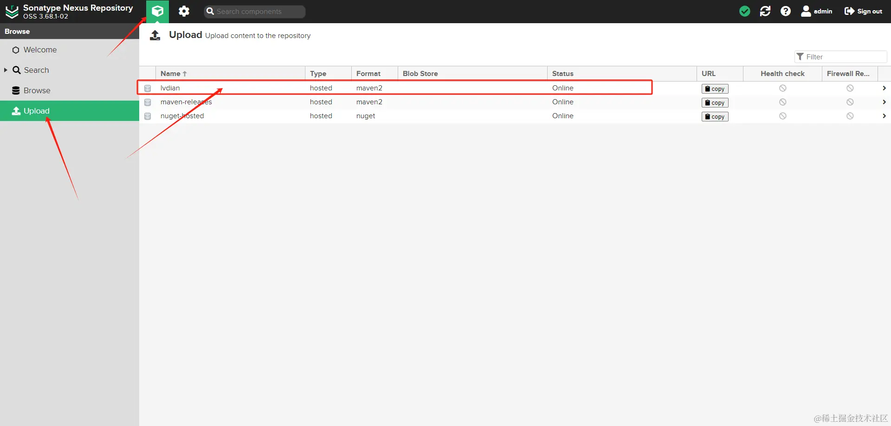Image resolution: width=891 pixels, height=426 pixels.
Task: Click the admin user account
Action: click(817, 11)
